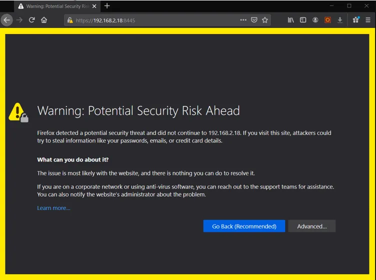Click Go Back (Recommended) button

(x=244, y=226)
